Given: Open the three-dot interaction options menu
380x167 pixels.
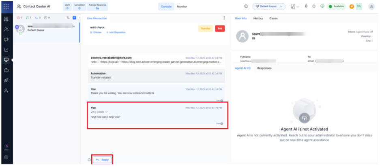Looking at the screenshot, I should tap(224, 18).
